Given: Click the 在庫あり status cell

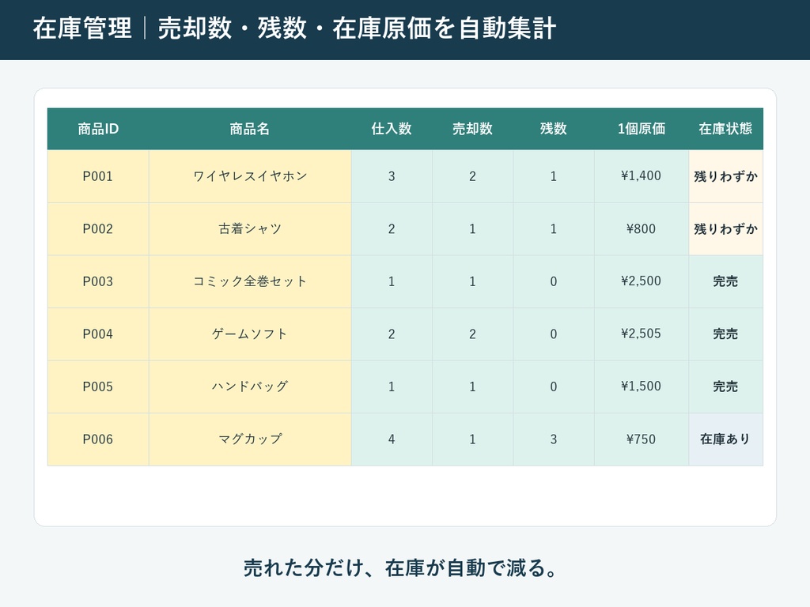Looking at the screenshot, I should (726, 439).
